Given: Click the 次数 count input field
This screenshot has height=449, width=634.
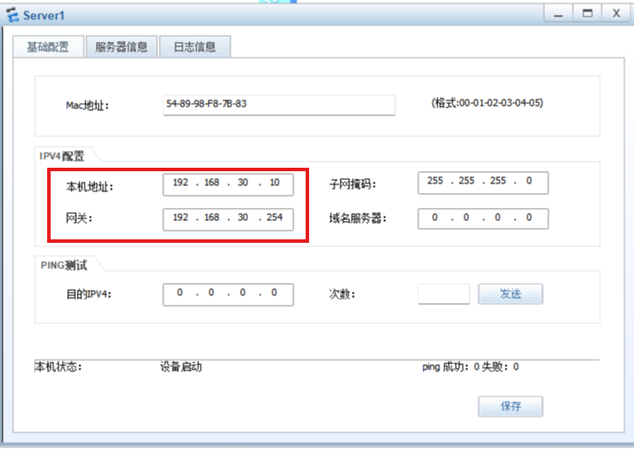Looking at the screenshot, I should point(444,294).
